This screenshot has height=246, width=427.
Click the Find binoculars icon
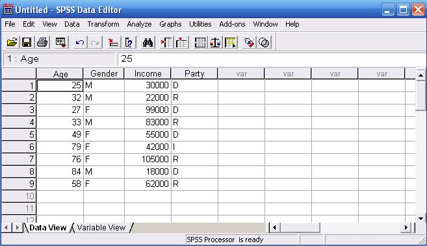[148, 42]
